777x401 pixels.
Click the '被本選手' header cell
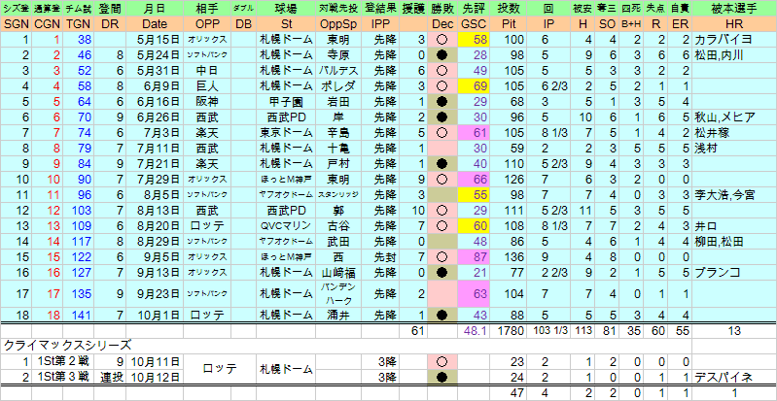(734, 9)
